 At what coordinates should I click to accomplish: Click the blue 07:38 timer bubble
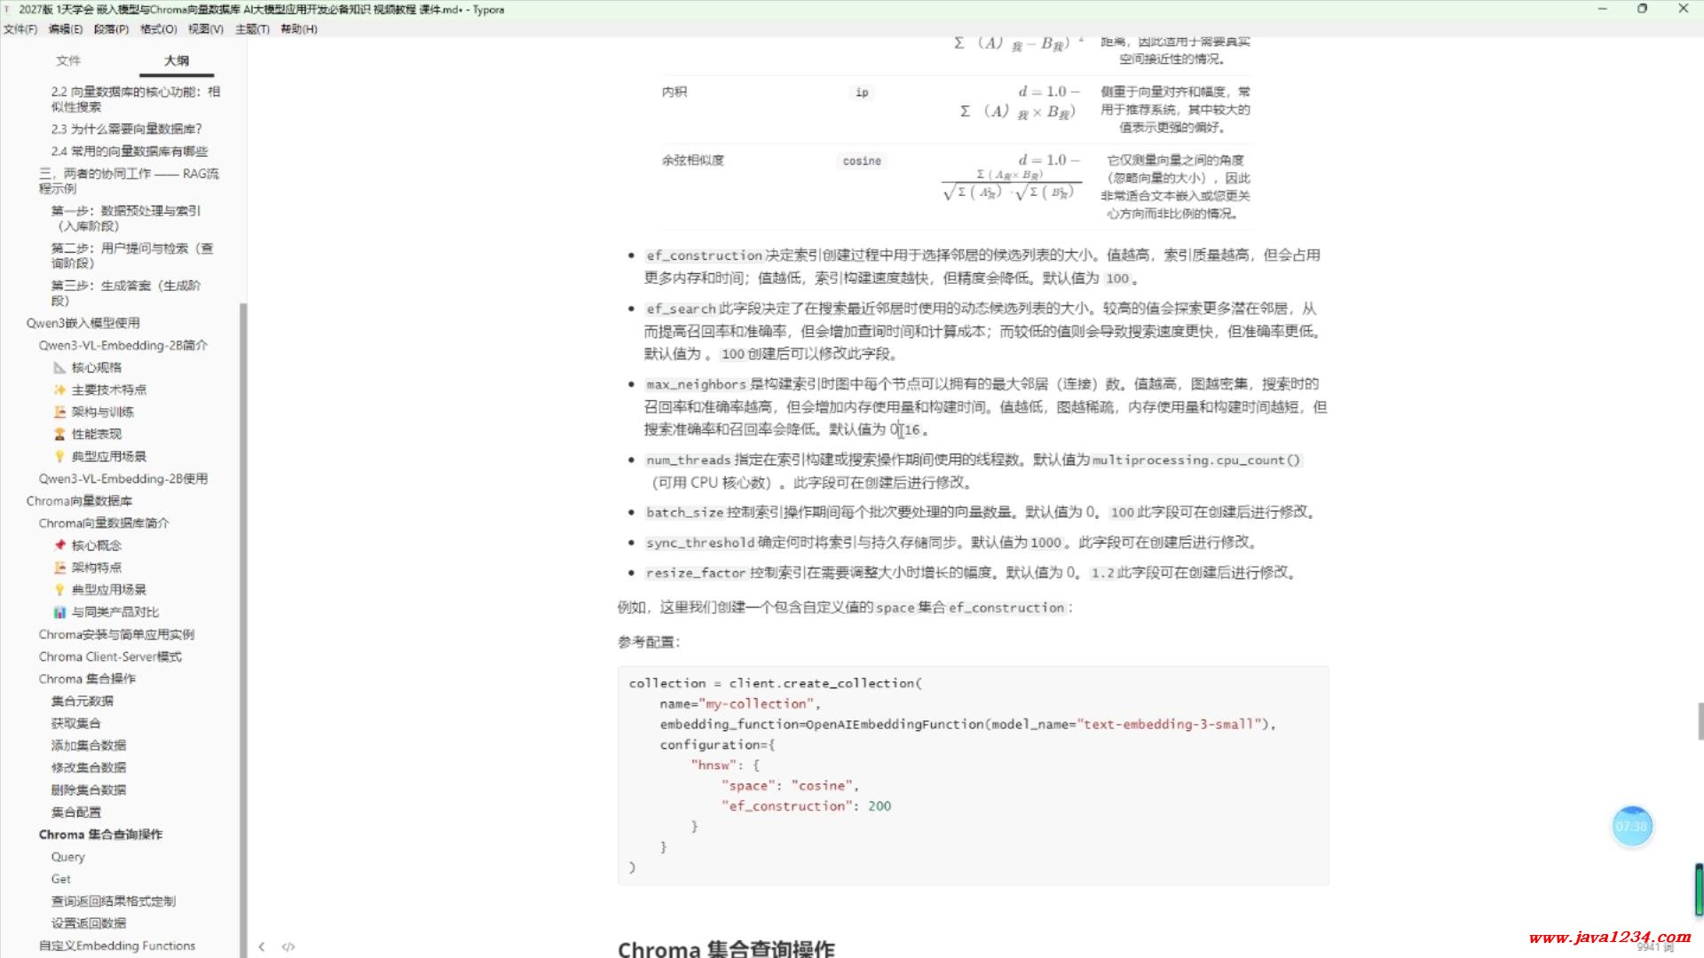point(1631,826)
